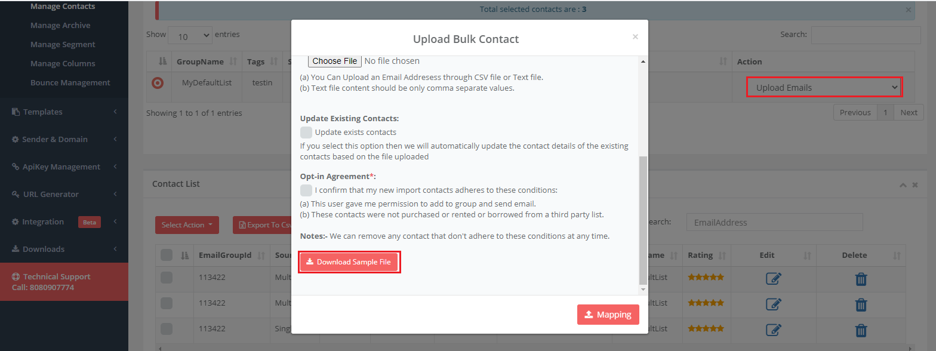Expand the Select Action dropdown button
The width and height of the screenshot is (936, 351).
click(187, 225)
